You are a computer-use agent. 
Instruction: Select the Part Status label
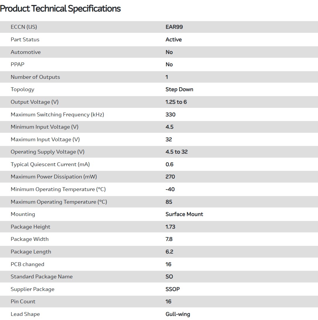(25, 40)
